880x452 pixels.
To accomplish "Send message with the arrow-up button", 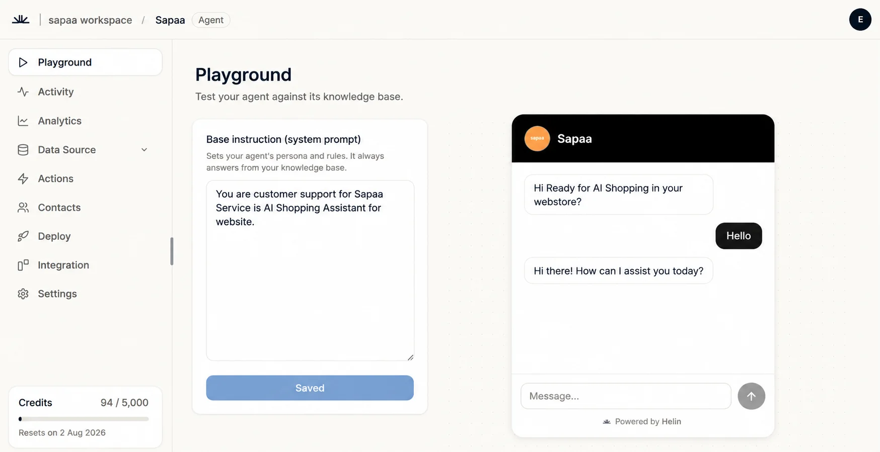I will coord(751,396).
